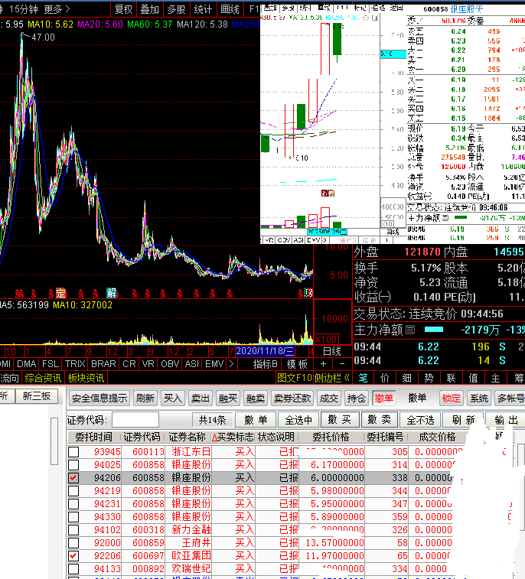Zoom in the chart with the + button

(x=323, y=364)
